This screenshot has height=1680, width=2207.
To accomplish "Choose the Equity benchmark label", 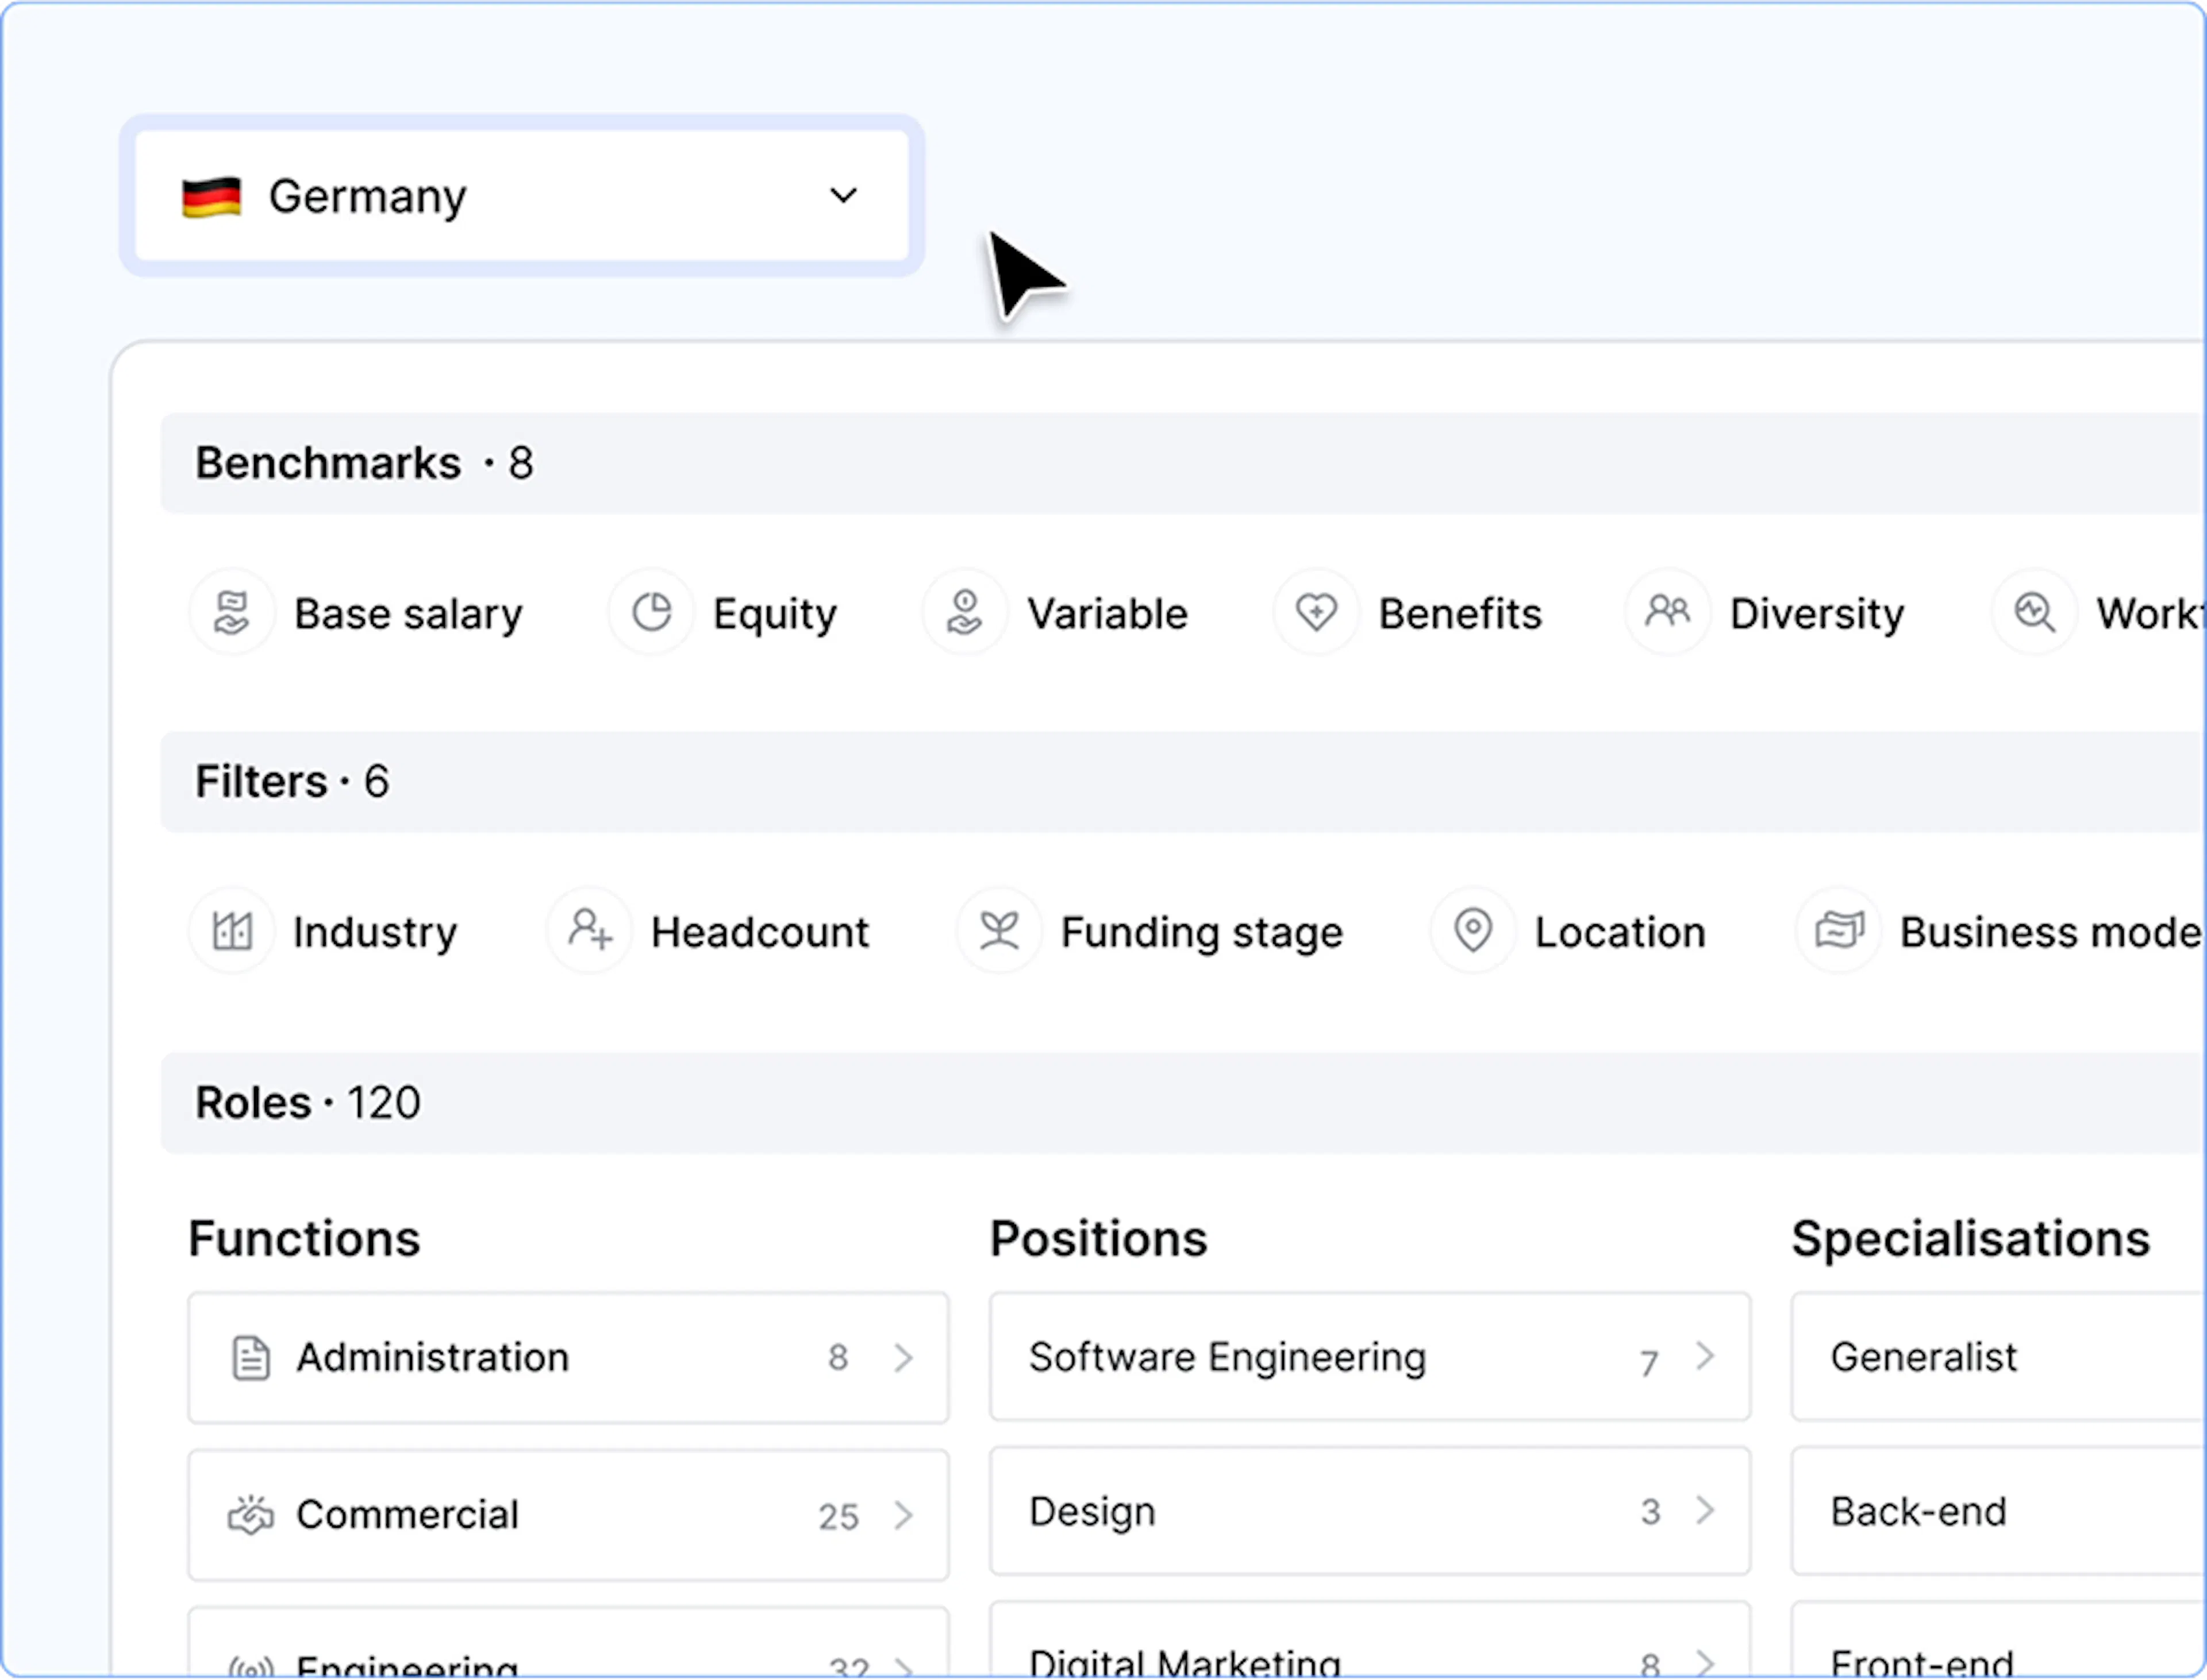I will point(774,614).
